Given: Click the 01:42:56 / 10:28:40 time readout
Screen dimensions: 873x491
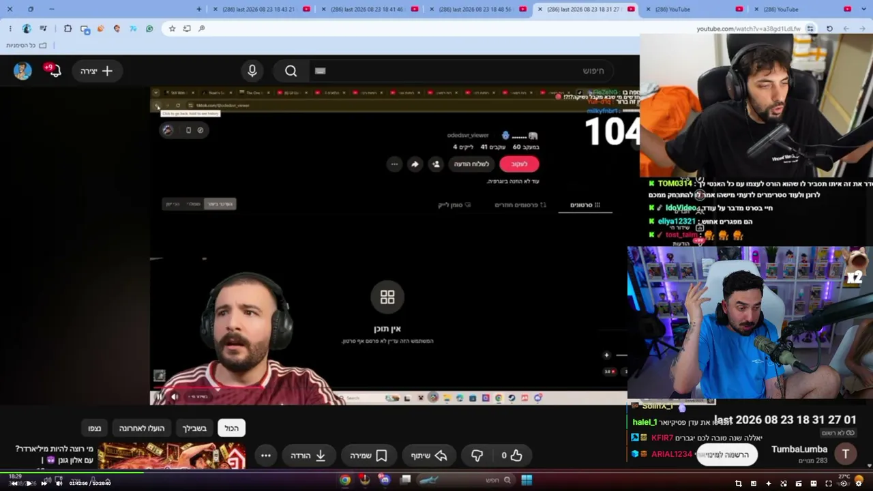Looking at the screenshot, I should 90,483.
